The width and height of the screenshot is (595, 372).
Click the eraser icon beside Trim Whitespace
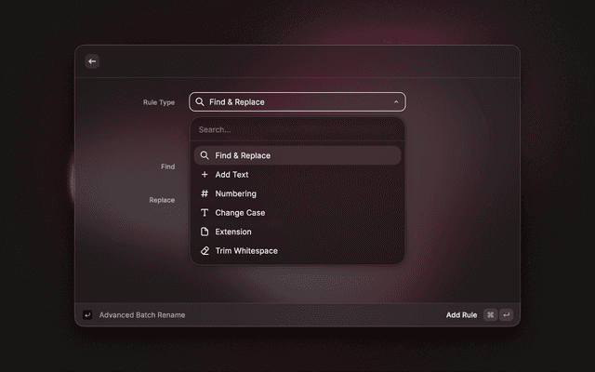coord(205,251)
